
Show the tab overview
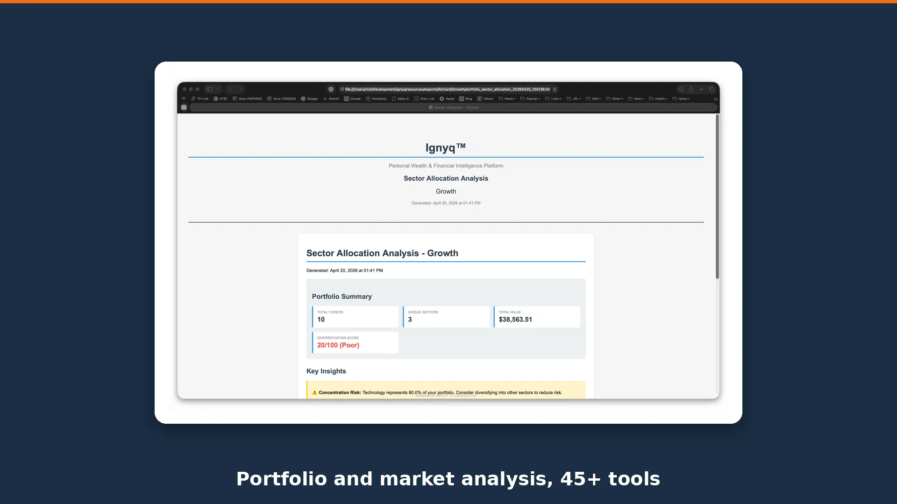click(x=712, y=89)
